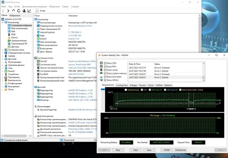Go back with the toolbar back arrow

click(3, 11)
